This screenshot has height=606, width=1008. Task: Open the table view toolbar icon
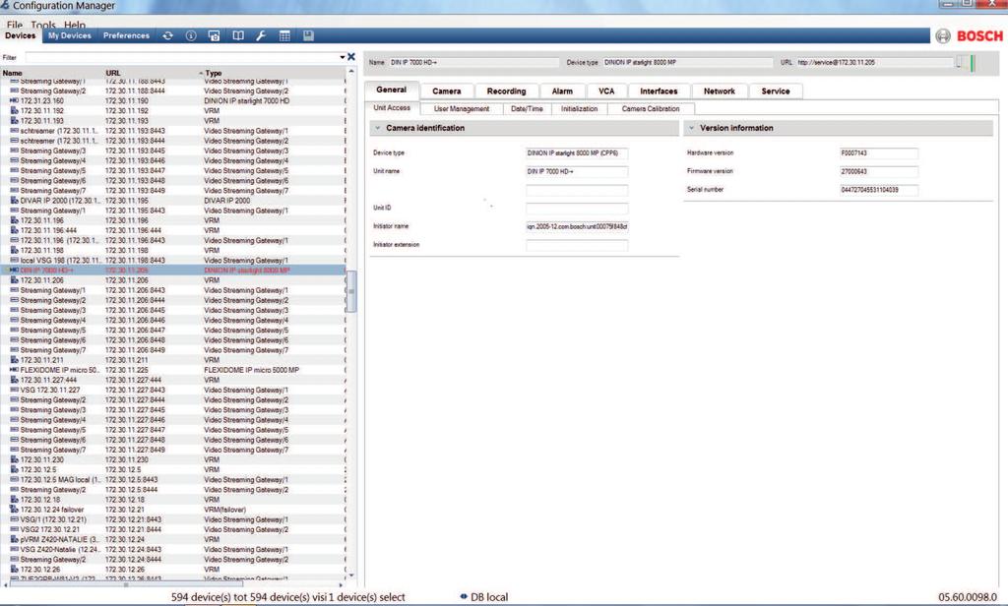pyautogui.click(x=284, y=36)
